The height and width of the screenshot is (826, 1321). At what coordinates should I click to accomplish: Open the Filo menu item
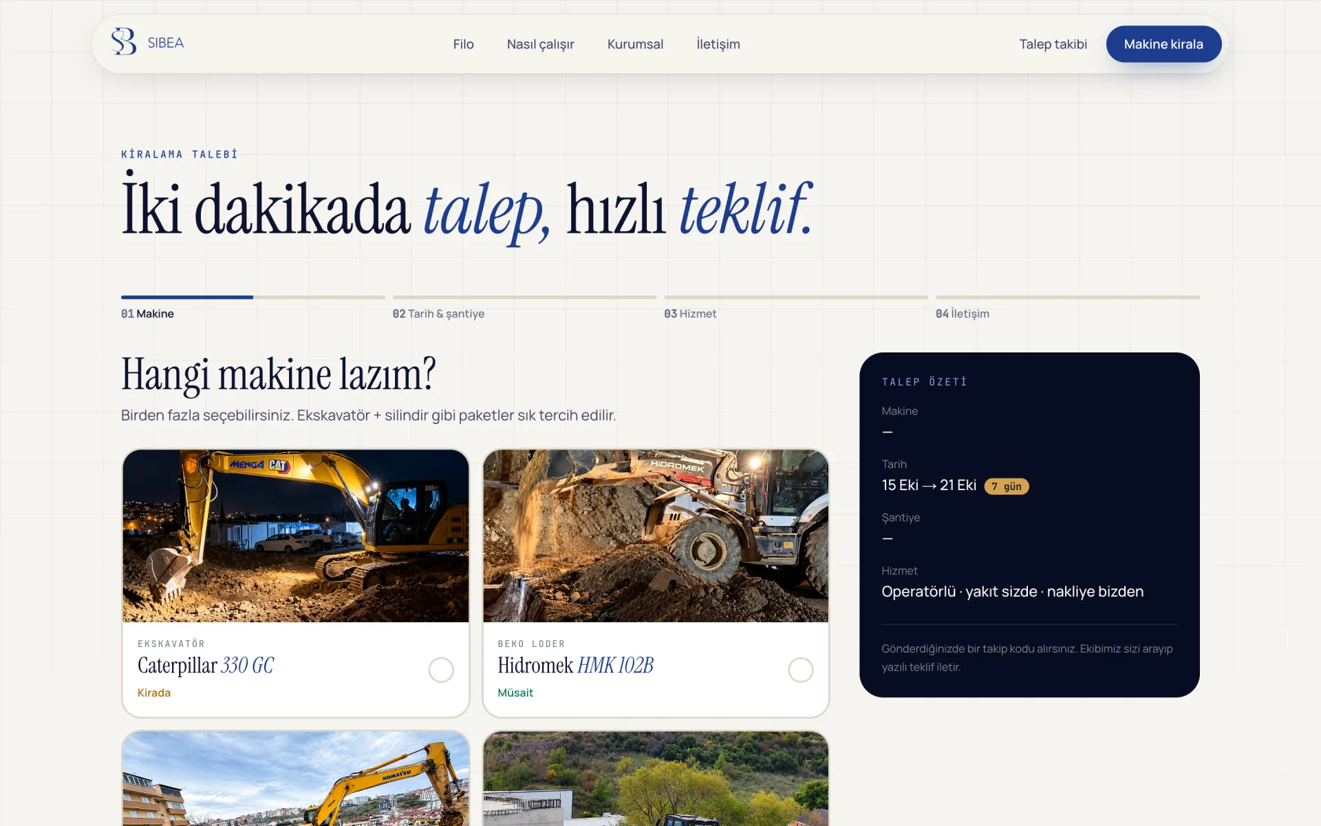[463, 44]
